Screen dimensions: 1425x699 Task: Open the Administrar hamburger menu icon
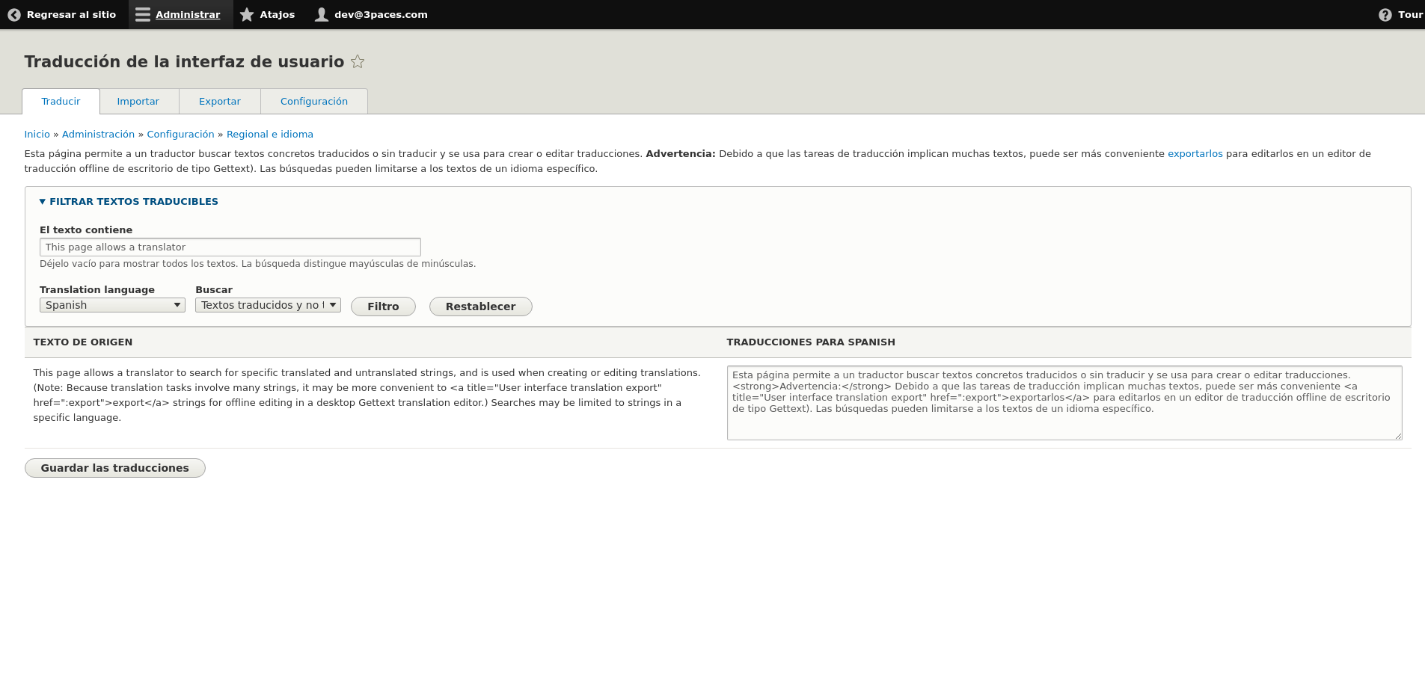pos(142,14)
